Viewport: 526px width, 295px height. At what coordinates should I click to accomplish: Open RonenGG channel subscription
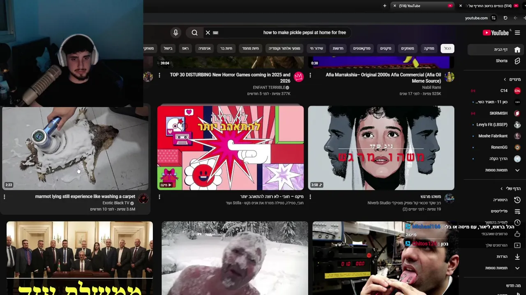tap(496, 147)
